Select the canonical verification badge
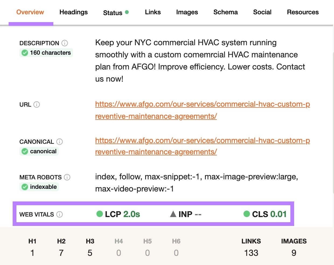Viewport: 334px width, 265px height. [39, 151]
